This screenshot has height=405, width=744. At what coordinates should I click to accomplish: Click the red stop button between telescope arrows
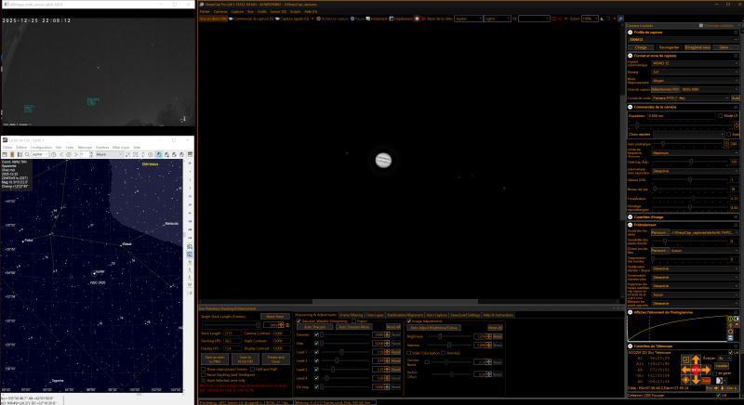pos(696,370)
